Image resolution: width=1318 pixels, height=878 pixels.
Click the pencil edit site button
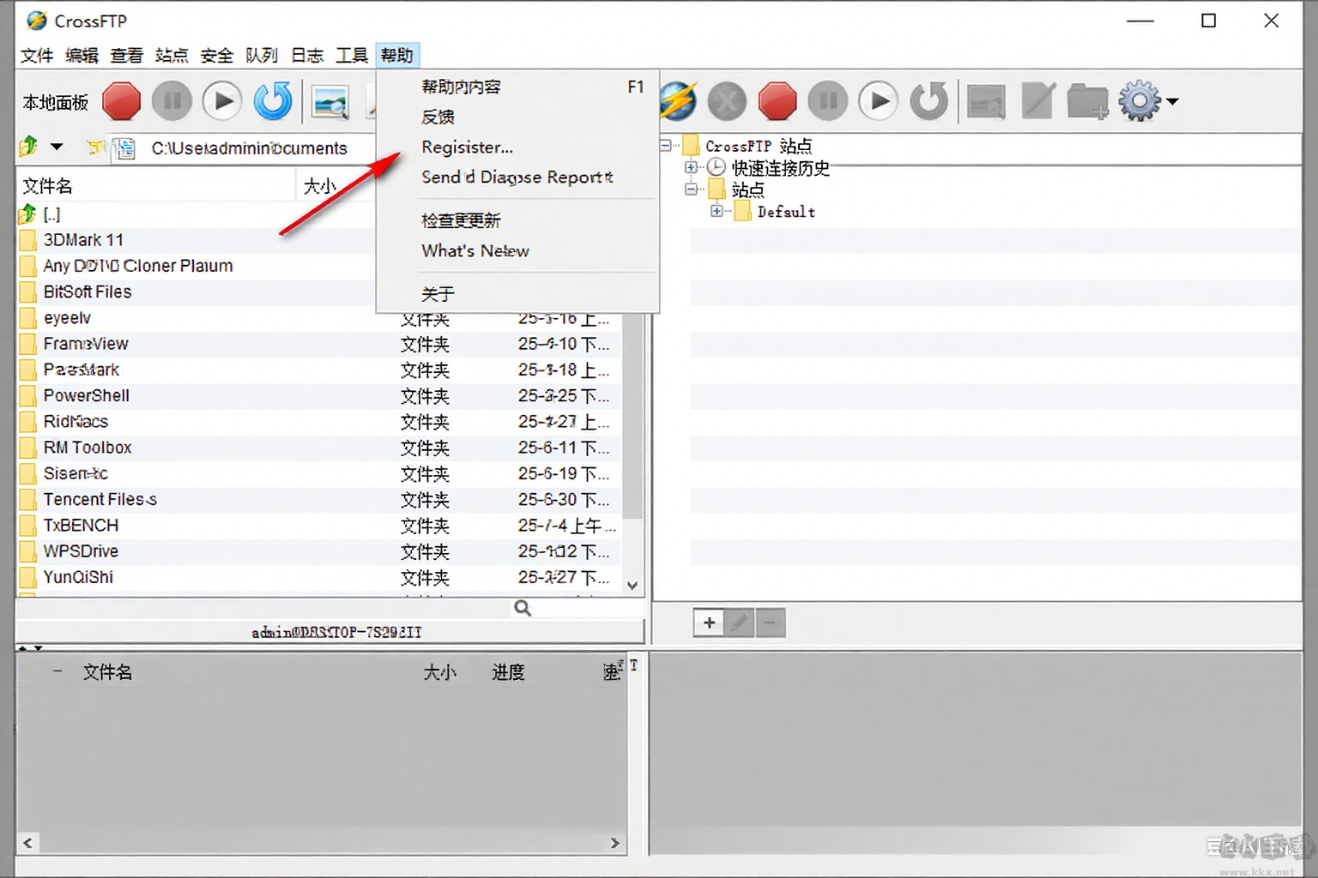[740, 622]
